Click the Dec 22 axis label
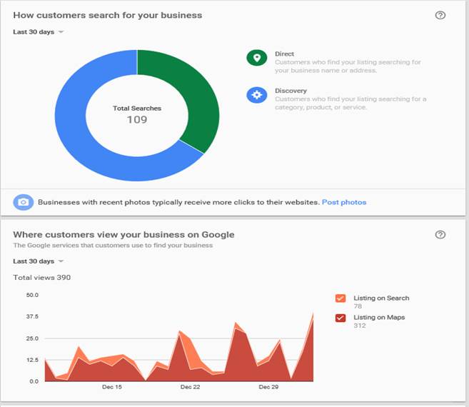The height and width of the screenshot is (407, 469). pyautogui.click(x=190, y=387)
